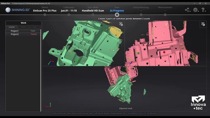Click the Measurement step dot on progress bar

tap(165, 15)
